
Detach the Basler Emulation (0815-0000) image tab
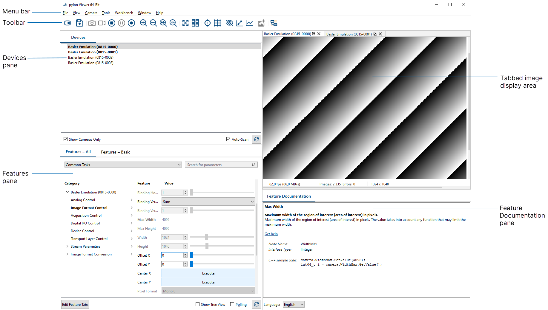pos(314,34)
